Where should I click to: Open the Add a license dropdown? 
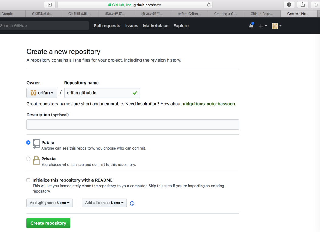click(x=104, y=203)
